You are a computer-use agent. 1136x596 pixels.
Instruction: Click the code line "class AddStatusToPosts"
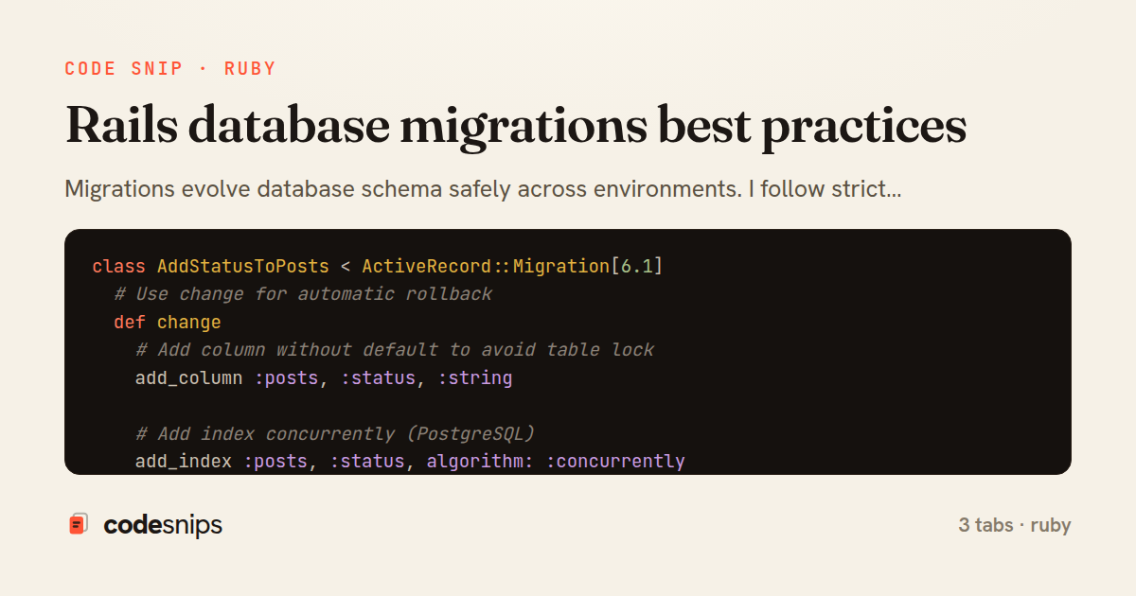click(378, 267)
